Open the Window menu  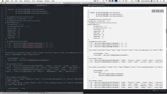tap(47, 1)
